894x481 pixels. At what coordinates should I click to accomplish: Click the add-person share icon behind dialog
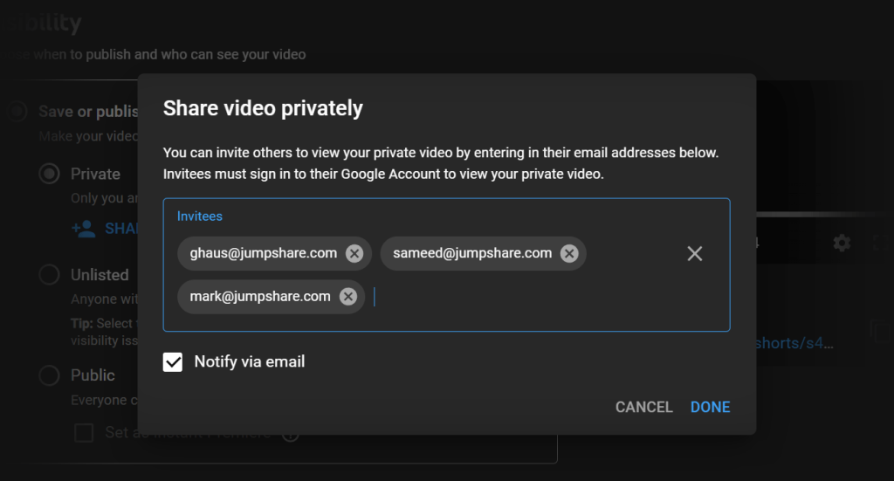[x=83, y=229]
